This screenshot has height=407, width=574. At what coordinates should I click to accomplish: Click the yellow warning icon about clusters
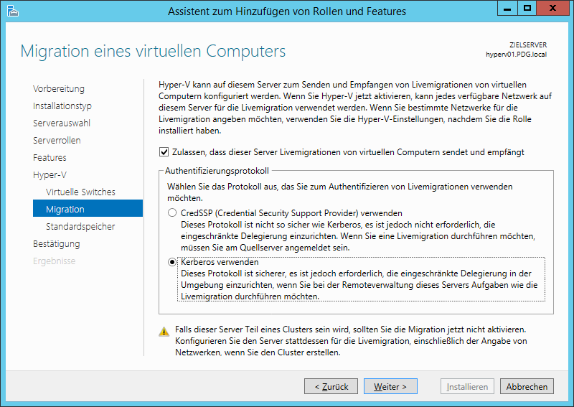[164, 331]
